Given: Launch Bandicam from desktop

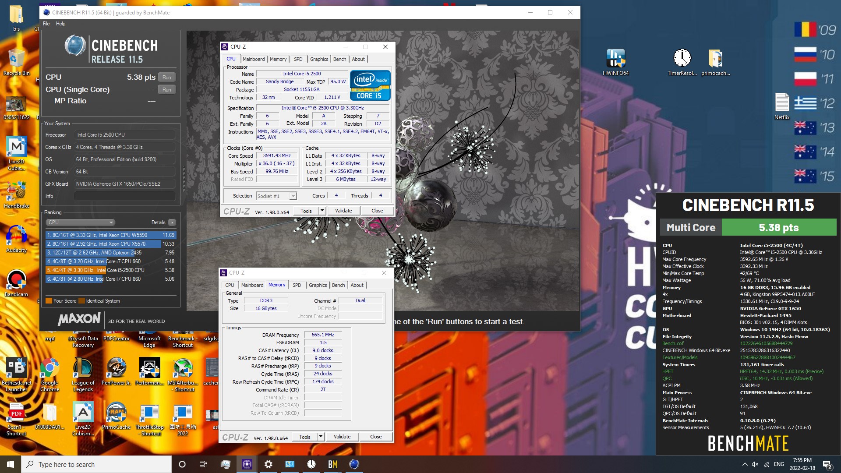Looking at the screenshot, I should (x=16, y=282).
